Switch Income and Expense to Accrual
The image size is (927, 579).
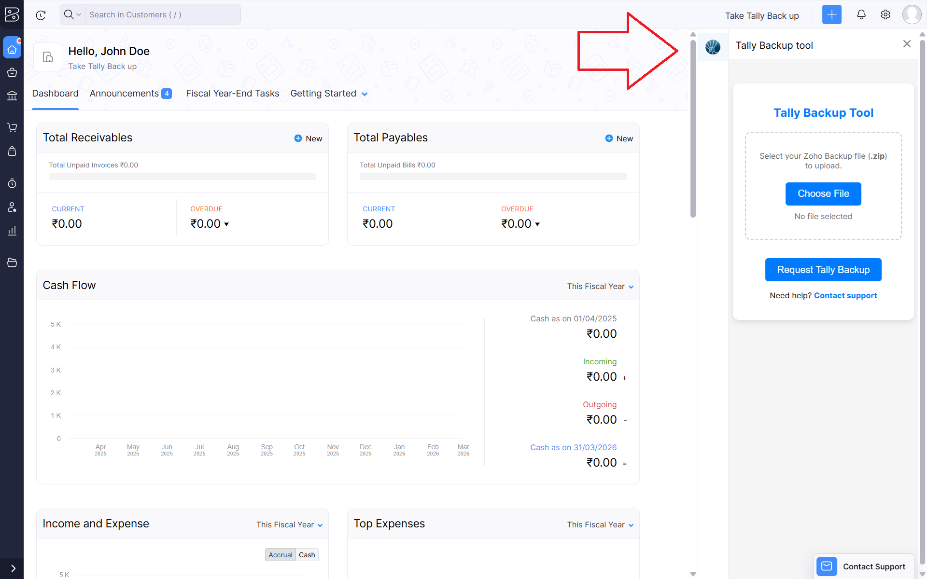(x=281, y=555)
